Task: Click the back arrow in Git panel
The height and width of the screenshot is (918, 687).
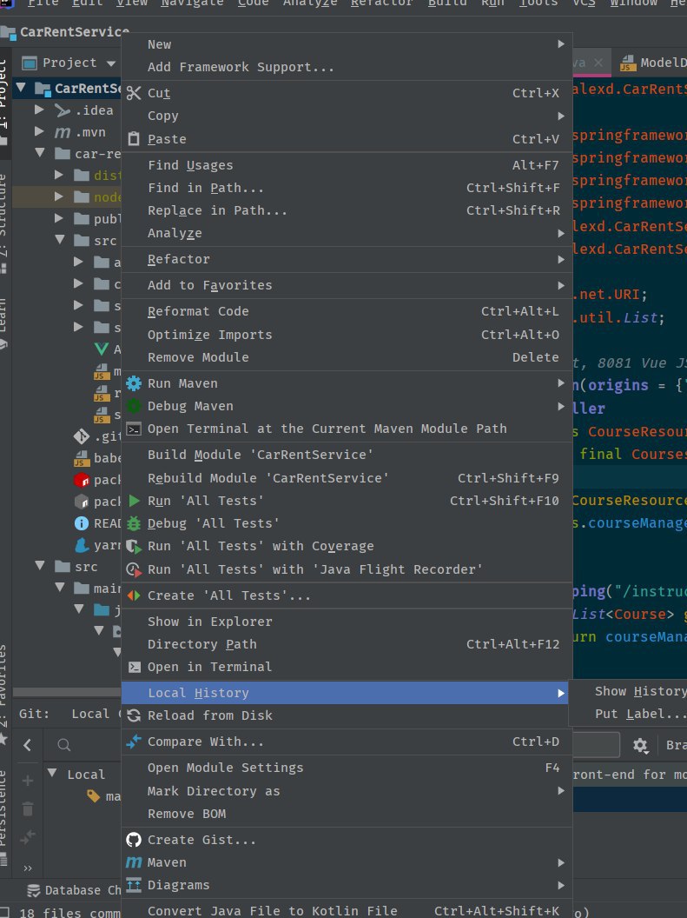Action: (27, 745)
